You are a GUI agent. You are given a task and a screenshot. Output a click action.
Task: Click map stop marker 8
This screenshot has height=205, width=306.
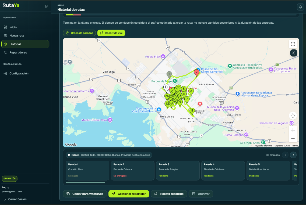pyautogui.click(x=192, y=111)
